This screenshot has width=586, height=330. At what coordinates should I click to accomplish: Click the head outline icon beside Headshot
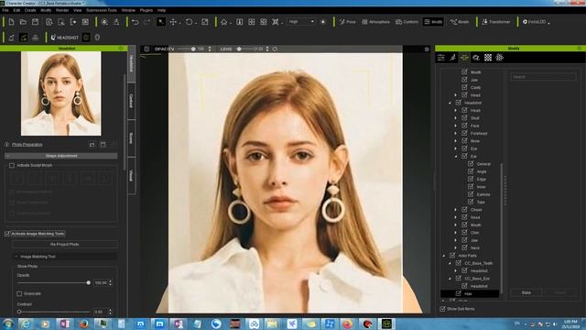98,38
